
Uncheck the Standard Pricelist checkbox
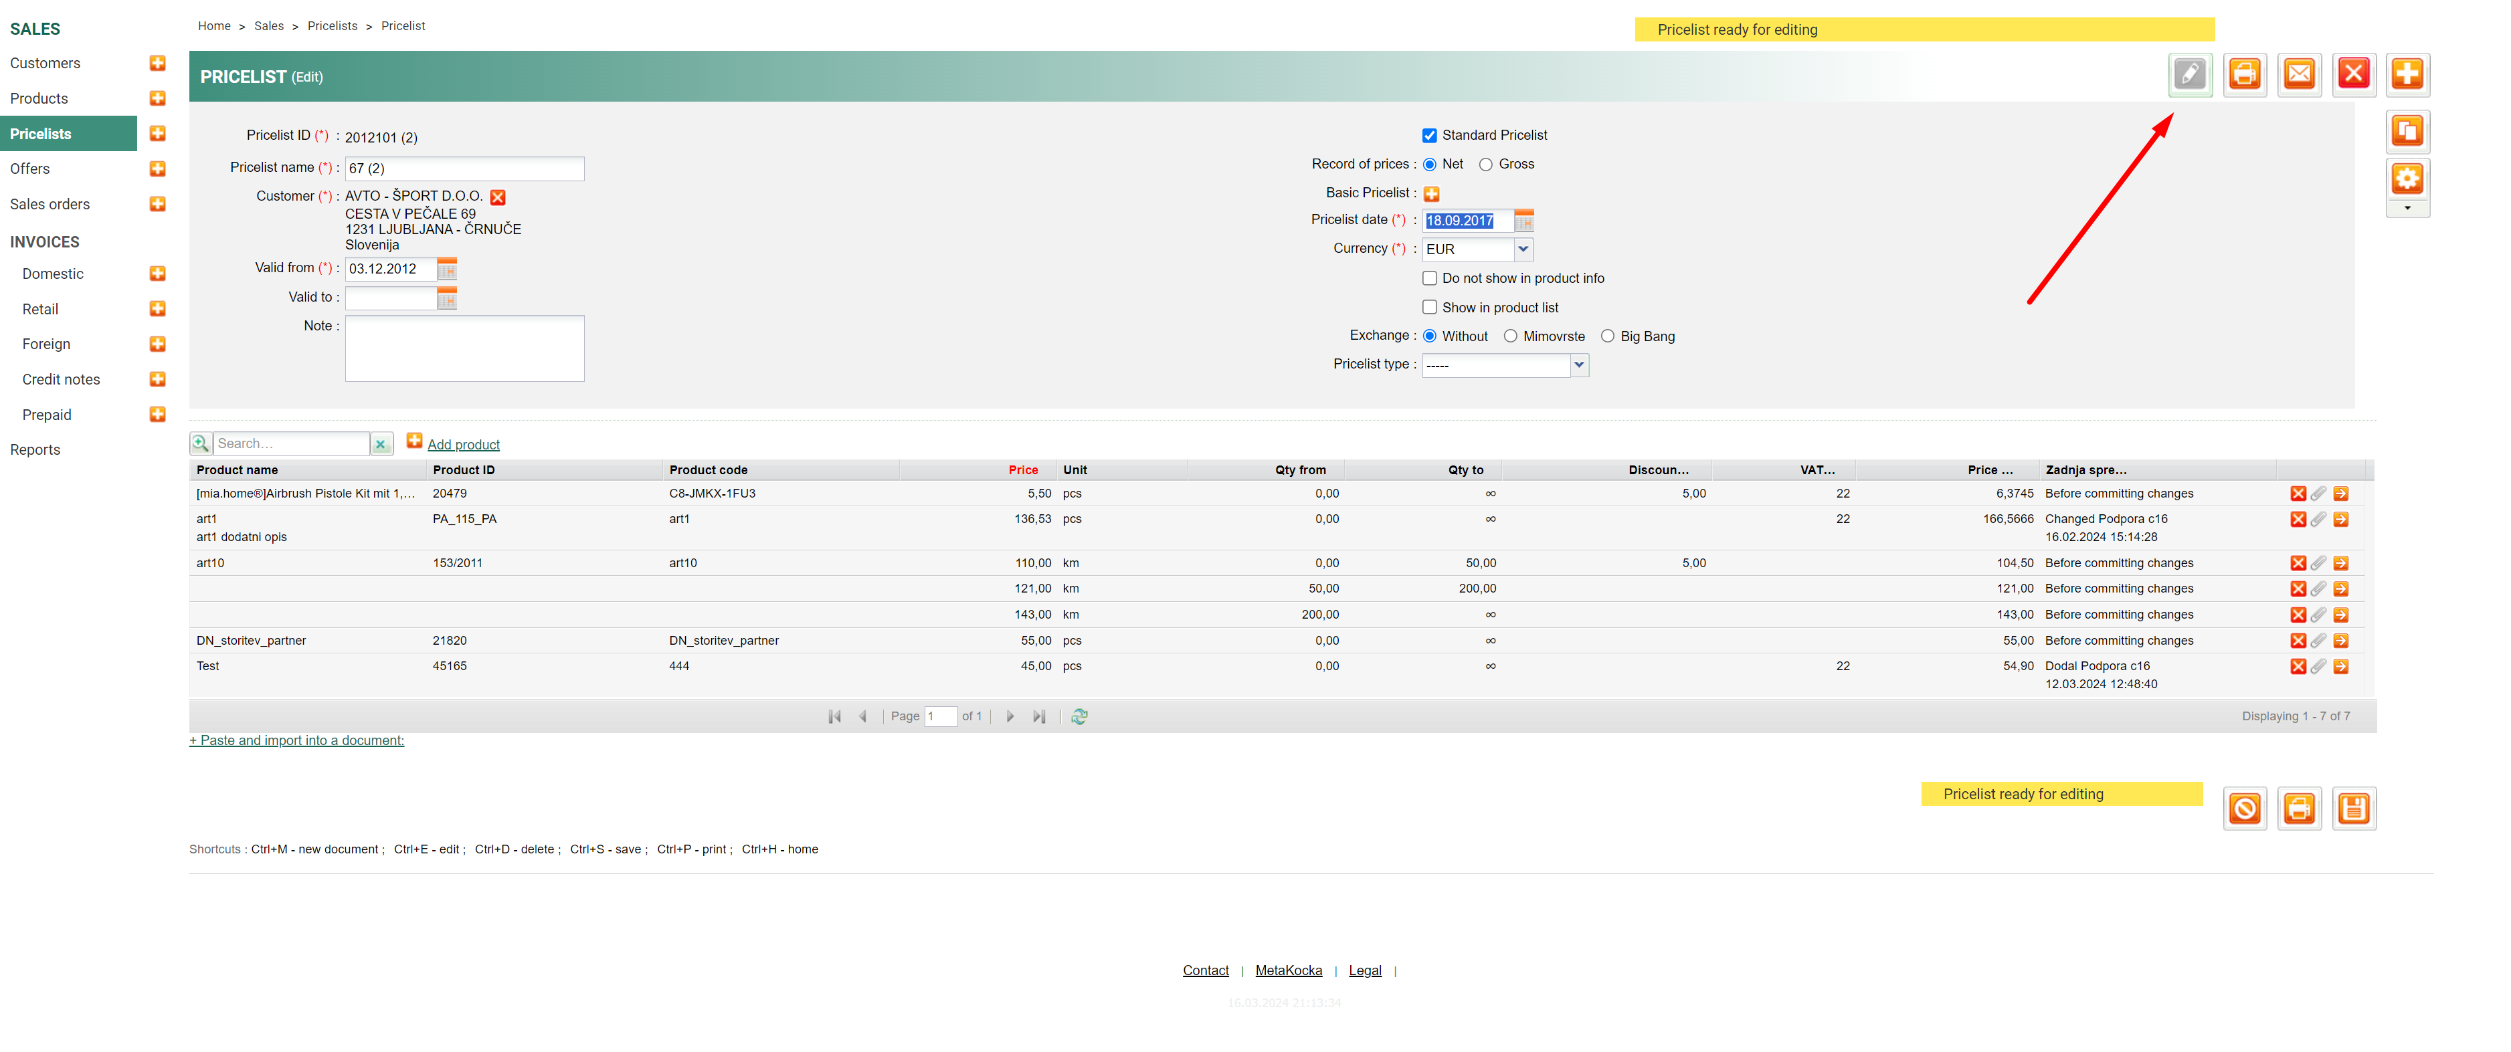1429,135
